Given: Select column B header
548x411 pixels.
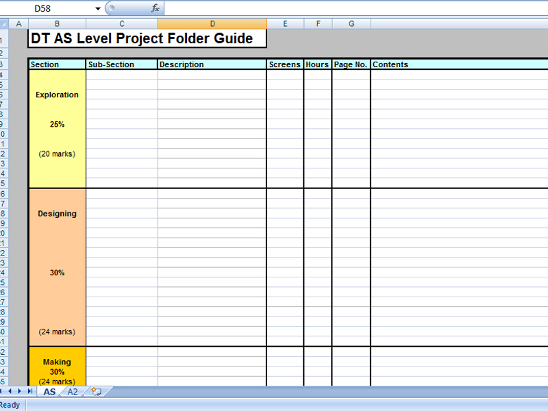Looking at the screenshot, I should (57, 24).
